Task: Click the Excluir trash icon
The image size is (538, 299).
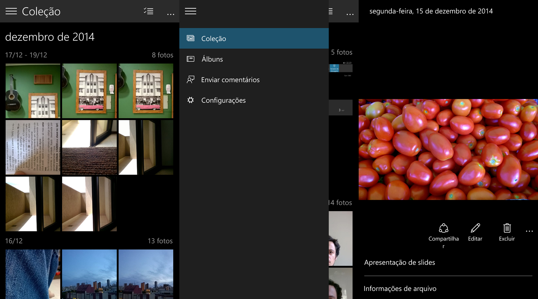Action: point(507,228)
